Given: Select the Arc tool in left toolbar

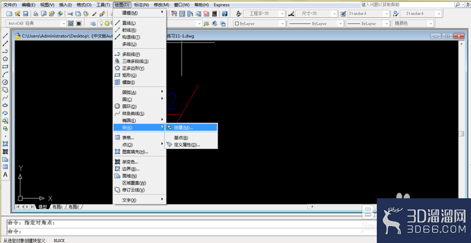Looking at the screenshot, I should coord(5,74).
